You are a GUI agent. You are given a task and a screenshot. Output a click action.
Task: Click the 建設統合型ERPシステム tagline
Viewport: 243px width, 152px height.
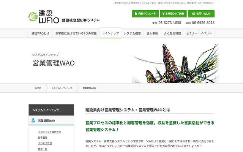[x=81, y=20]
